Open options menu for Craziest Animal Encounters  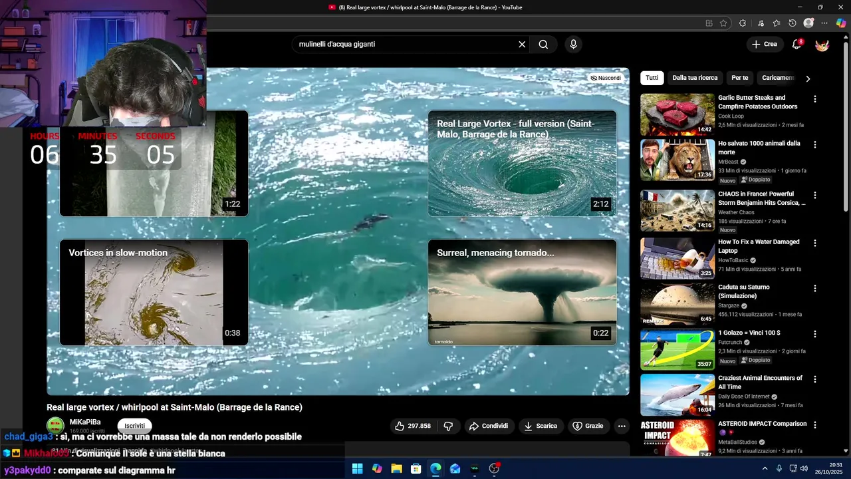coord(815,379)
